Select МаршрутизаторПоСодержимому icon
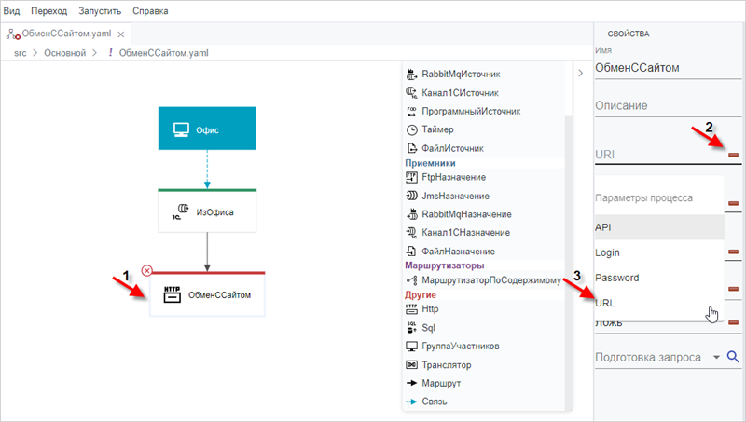The width and height of the screenshot is (746, 422). pos(411,280)
